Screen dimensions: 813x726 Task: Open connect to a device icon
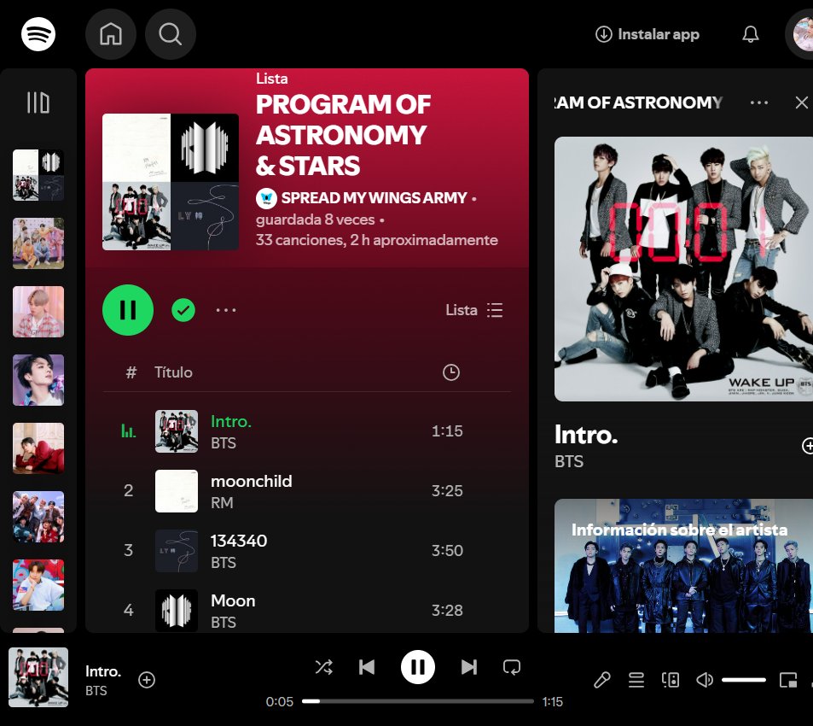[x=671, y=680]
